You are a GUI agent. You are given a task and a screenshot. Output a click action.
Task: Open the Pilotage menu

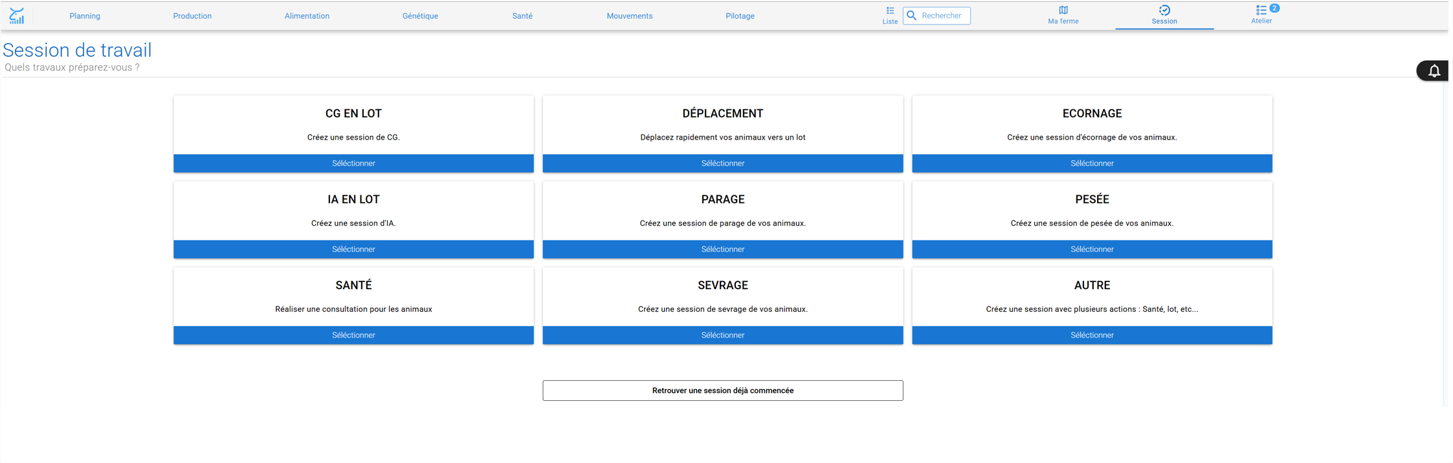click(740, 16)
